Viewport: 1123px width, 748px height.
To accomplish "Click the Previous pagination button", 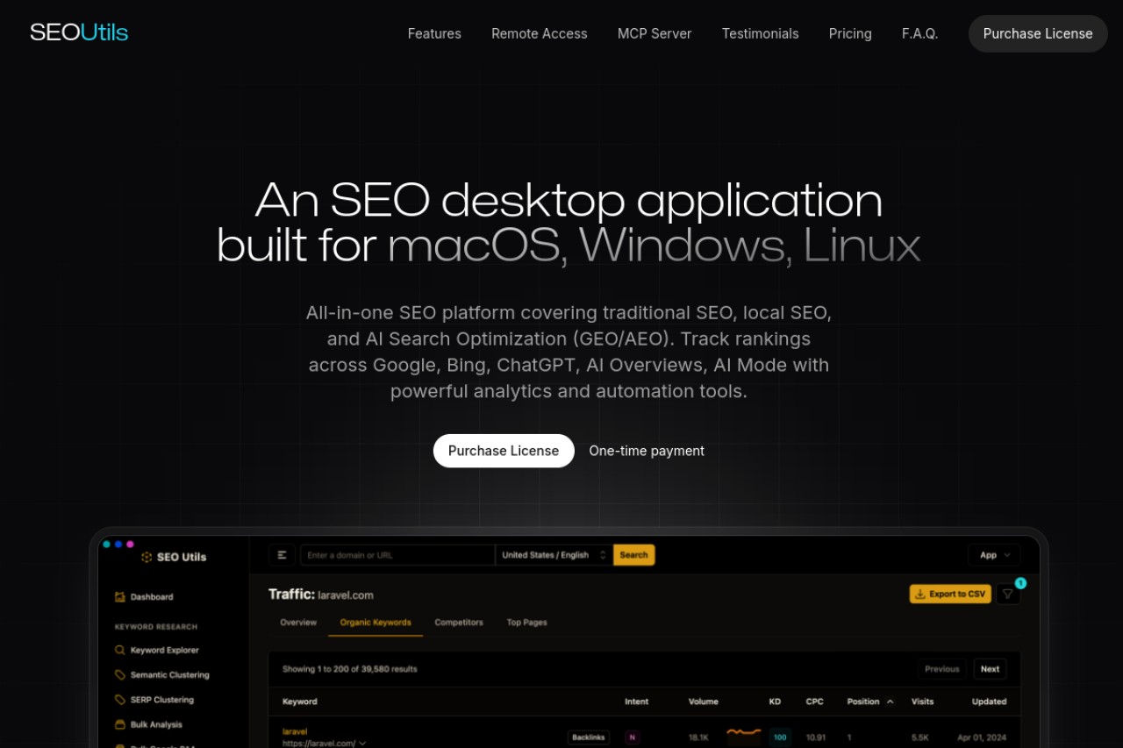I will tap(942, 669).
